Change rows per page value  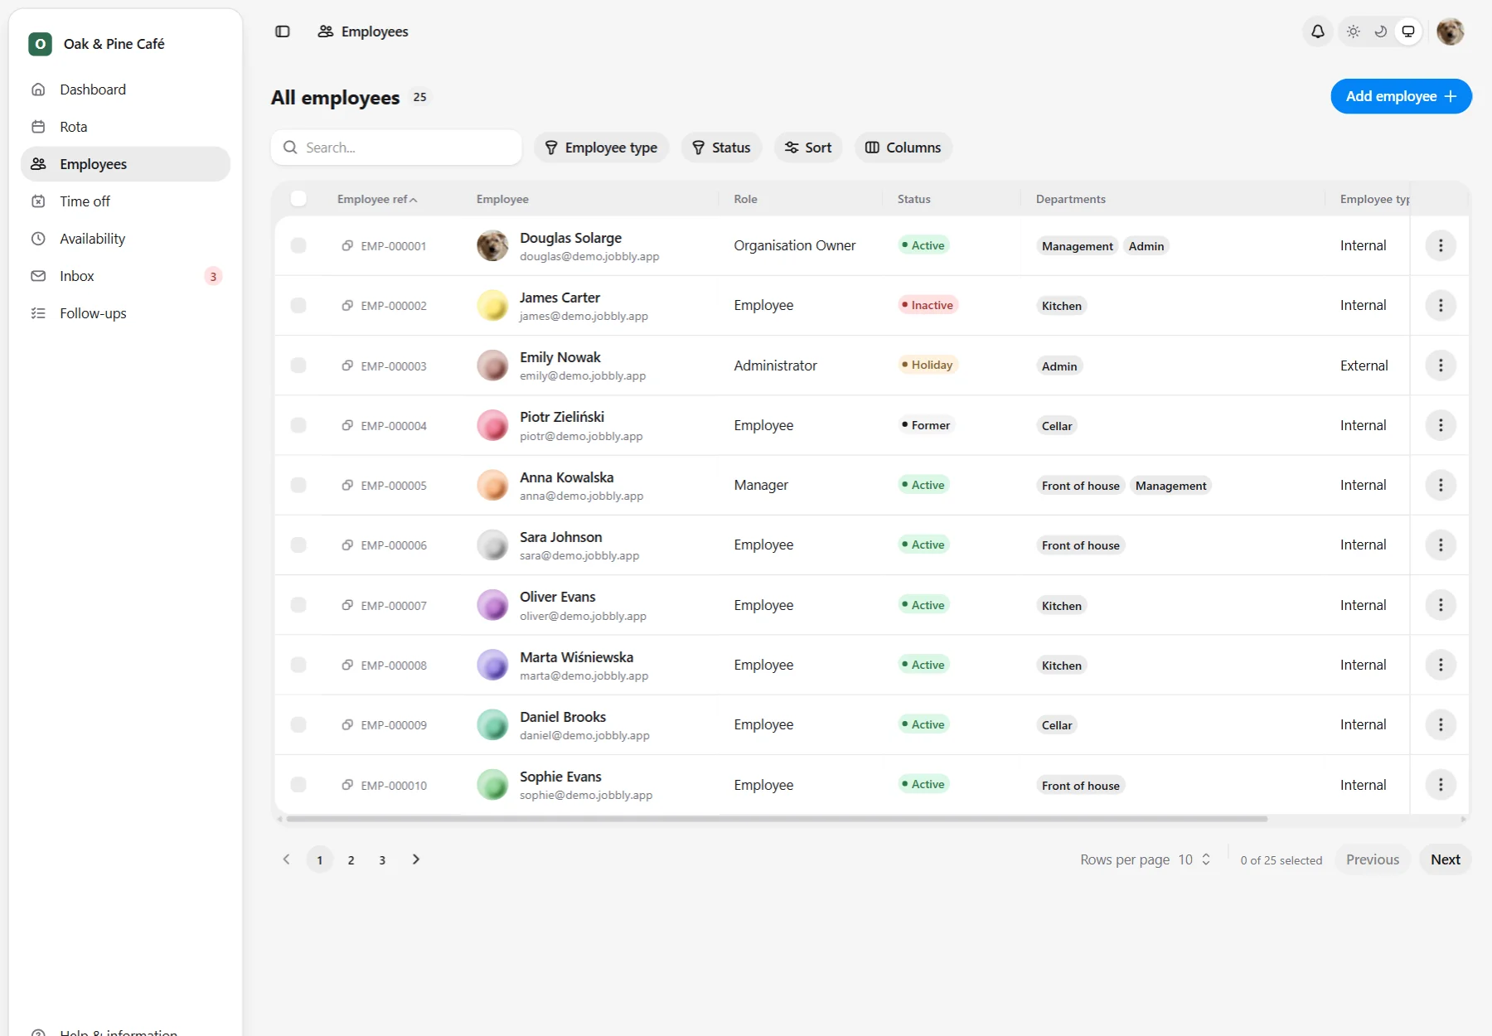coord(1194,859)
